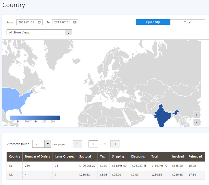The height and width of the screenshot is (185, 209).
Task: Sort table by Country column header
Action: coord(14,157)
